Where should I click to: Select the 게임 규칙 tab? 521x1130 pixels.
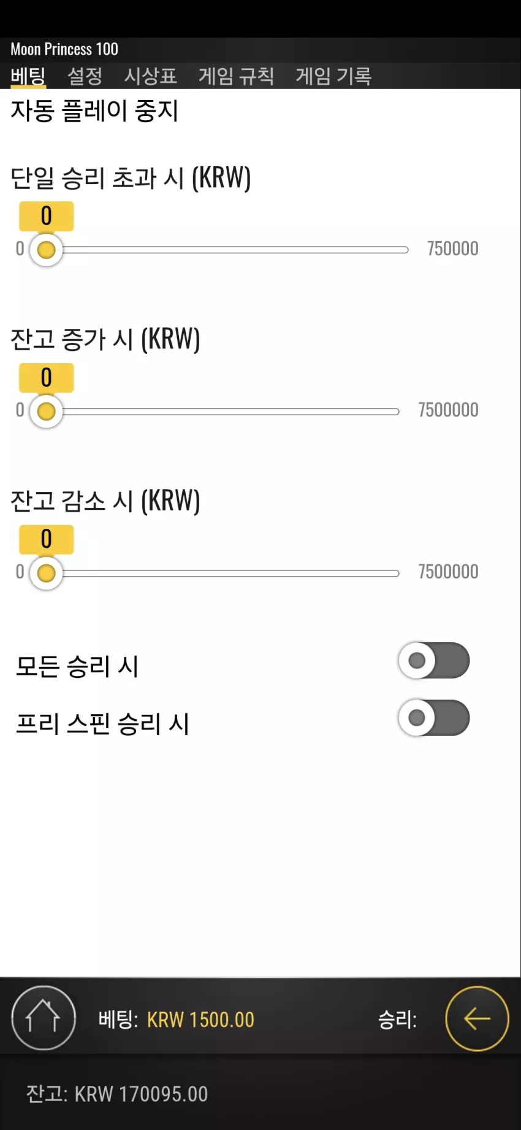coord(236,76)
